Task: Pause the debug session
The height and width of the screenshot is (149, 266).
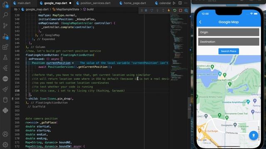Action: pos(146,10)
